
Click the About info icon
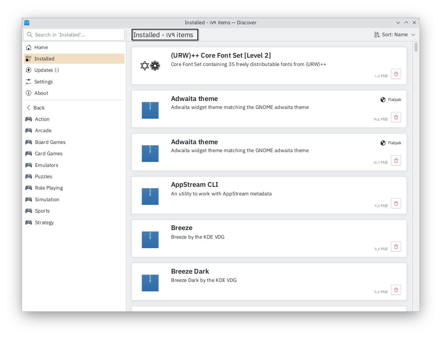click(28, 93)
